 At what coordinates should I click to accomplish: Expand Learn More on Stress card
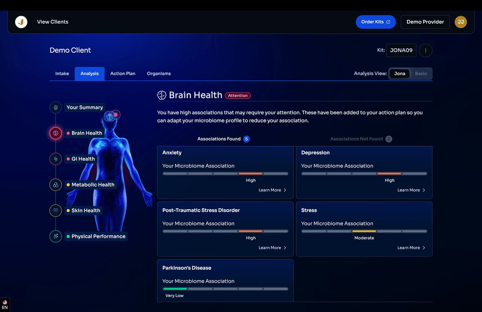[411, 248]
